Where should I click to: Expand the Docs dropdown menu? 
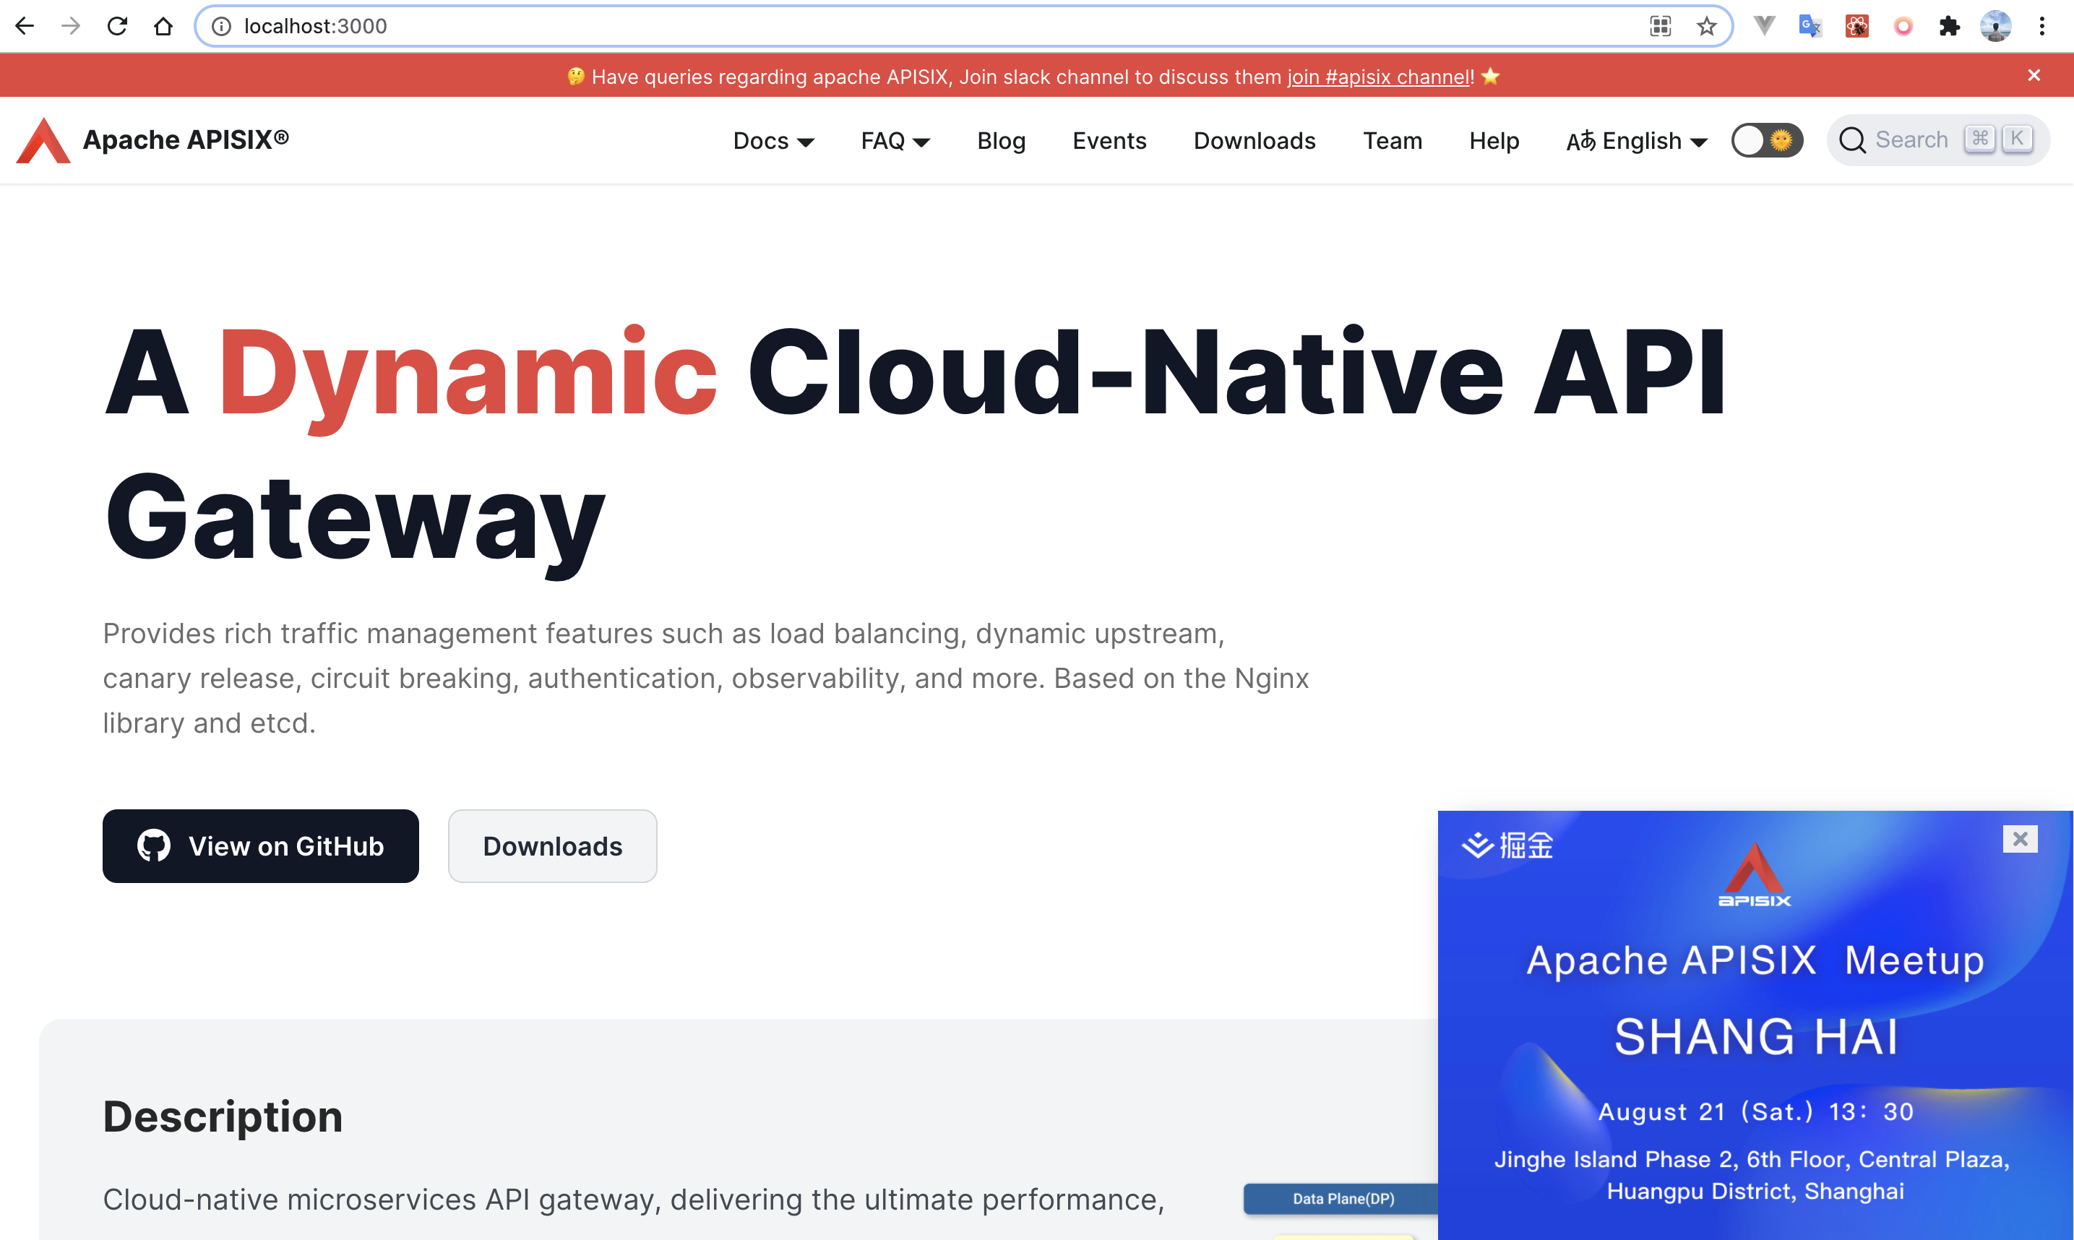[773, 140]
